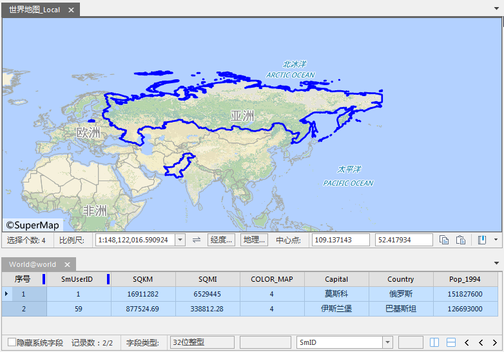The image size is (504, 352).
Task: Open the map scale dropdown
Action: 180,240
